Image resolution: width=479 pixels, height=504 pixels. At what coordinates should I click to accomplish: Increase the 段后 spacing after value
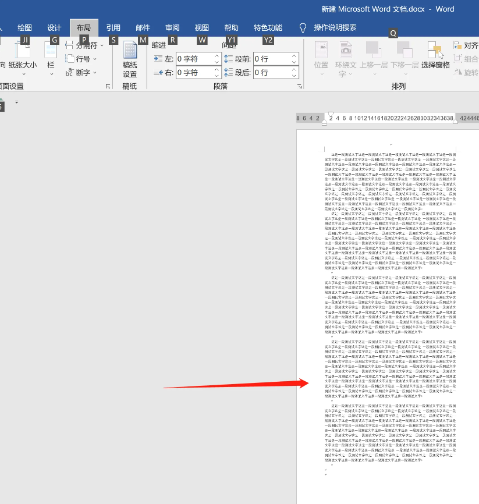[x=294, y=70]
